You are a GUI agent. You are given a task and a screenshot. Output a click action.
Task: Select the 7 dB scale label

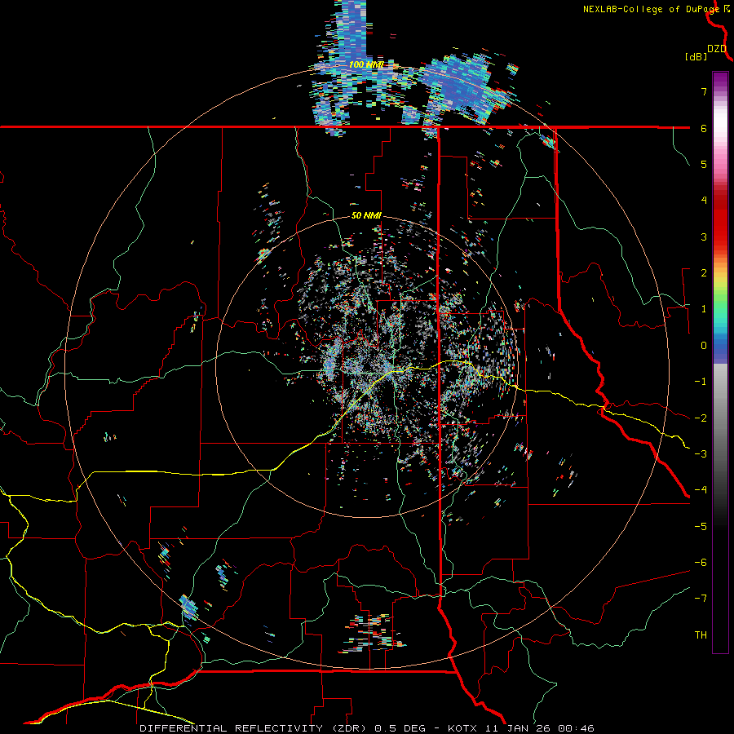[704, 91]
